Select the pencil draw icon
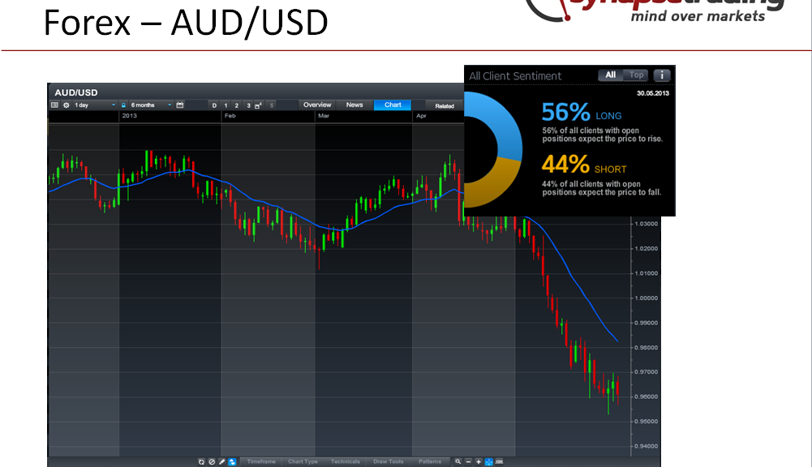Screen dimensions: 812x467 pos(221,461)
